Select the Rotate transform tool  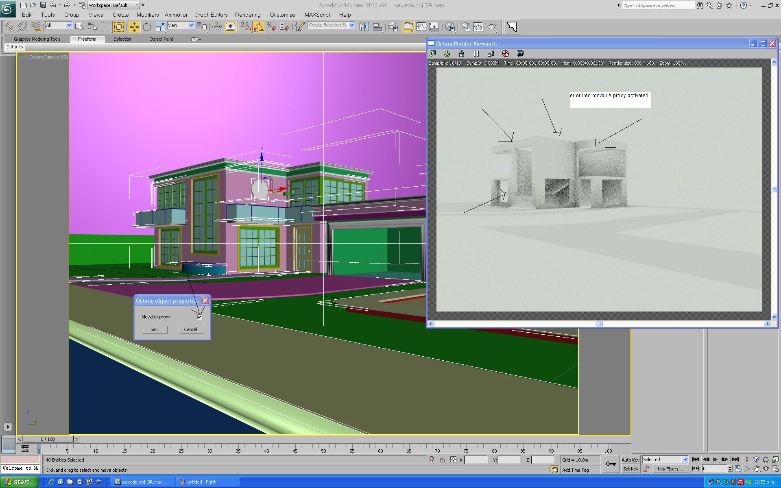tap(147, 27)
